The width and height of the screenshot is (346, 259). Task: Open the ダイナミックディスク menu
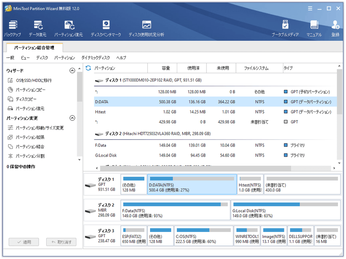(x=95, y=58)
